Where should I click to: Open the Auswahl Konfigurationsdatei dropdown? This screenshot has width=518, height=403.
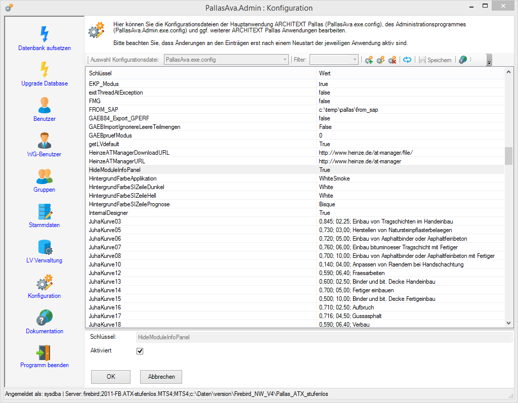pos(226,60)
